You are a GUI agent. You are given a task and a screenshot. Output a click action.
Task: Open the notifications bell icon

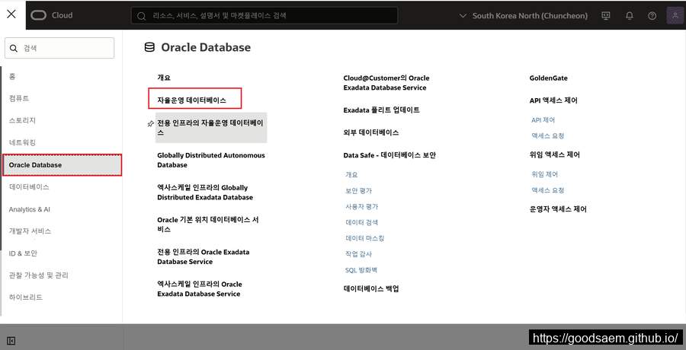tap(629, 16)
